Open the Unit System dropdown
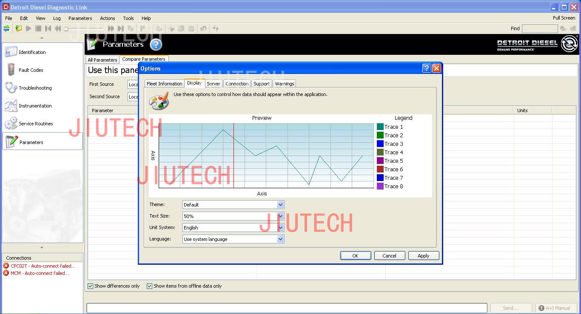 point(280,228)
